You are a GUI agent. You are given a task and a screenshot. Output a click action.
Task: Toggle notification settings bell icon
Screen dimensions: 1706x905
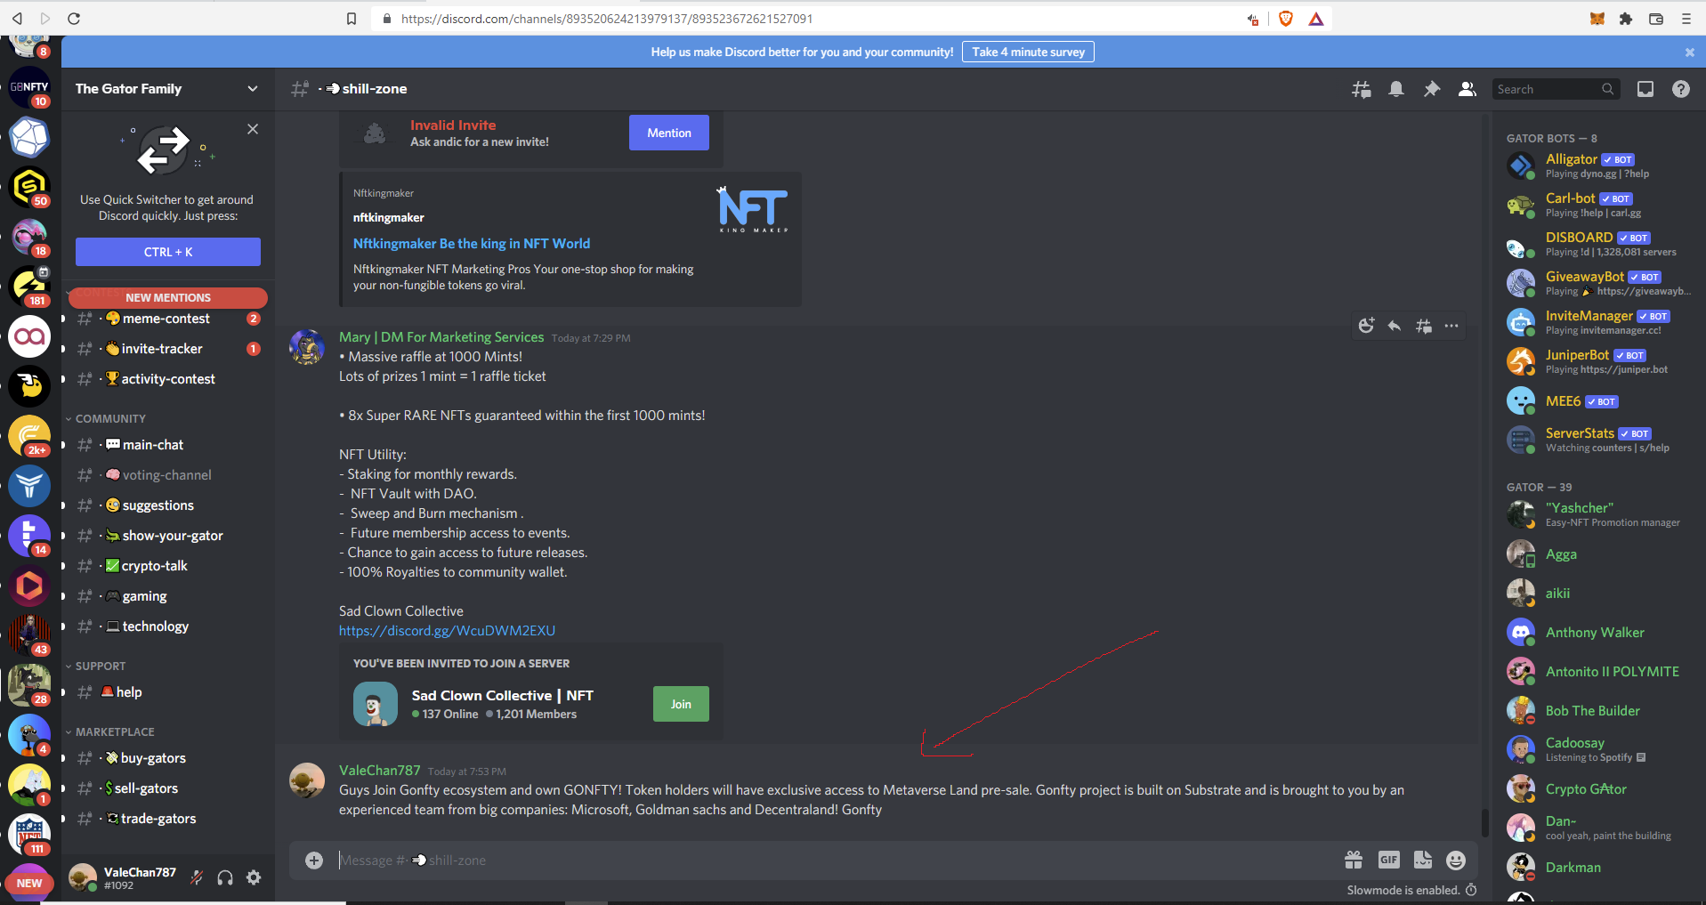tap(1396, 89)
